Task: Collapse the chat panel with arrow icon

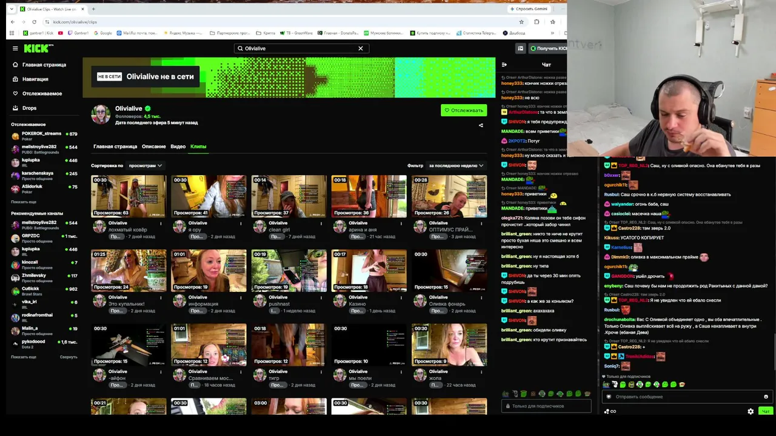Action: [504, 65]
